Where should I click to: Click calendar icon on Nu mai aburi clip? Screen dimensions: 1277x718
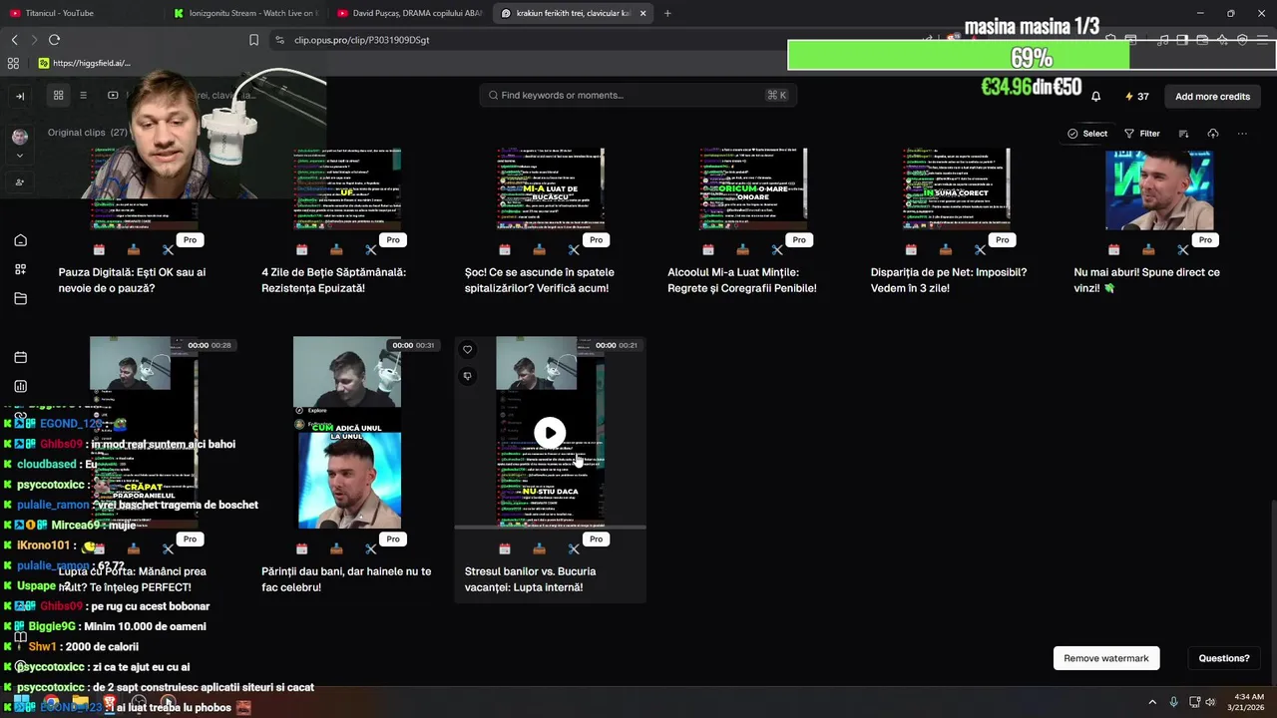(x=1114, y=249)
